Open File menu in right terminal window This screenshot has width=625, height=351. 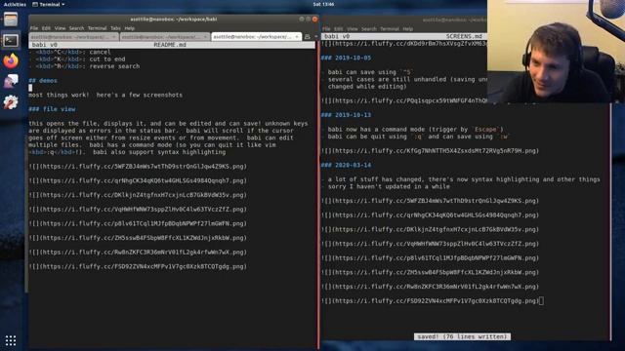326,29
